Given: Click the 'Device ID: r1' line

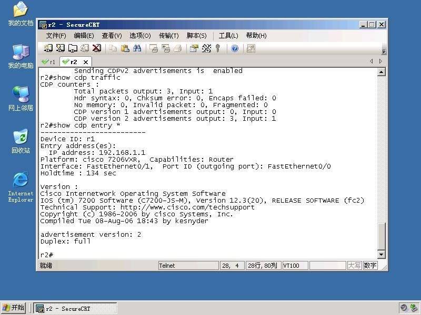Looking at the screenshot, I should tap(68, 139).
